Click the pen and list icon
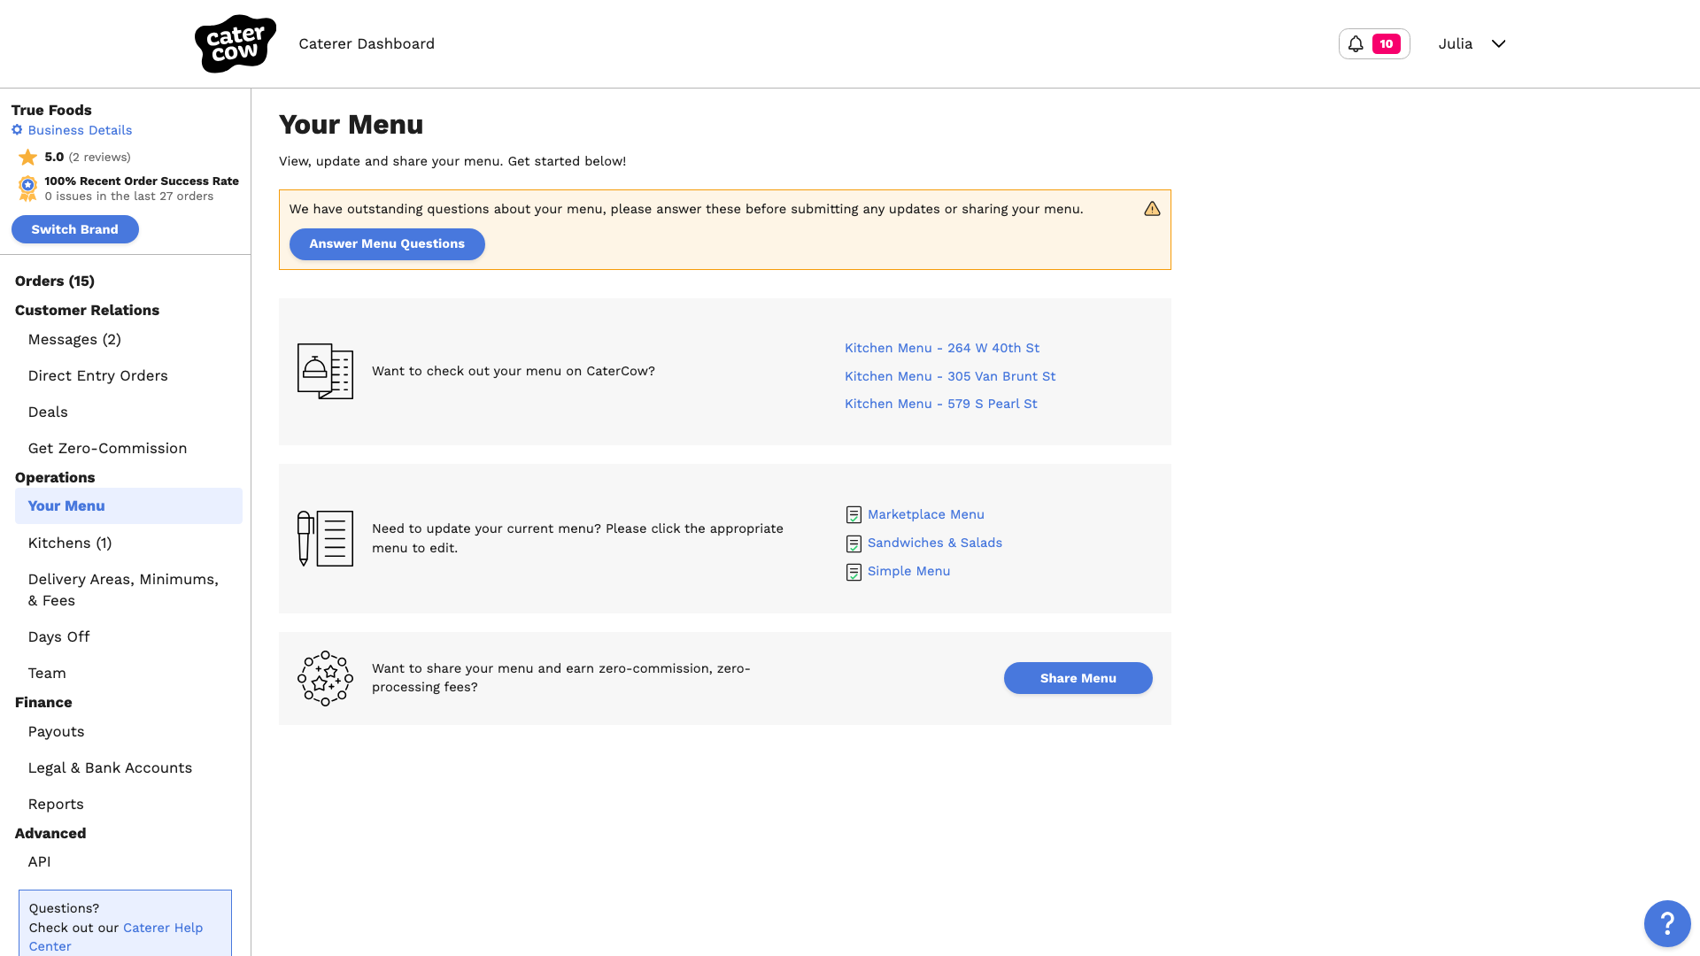 325,538
